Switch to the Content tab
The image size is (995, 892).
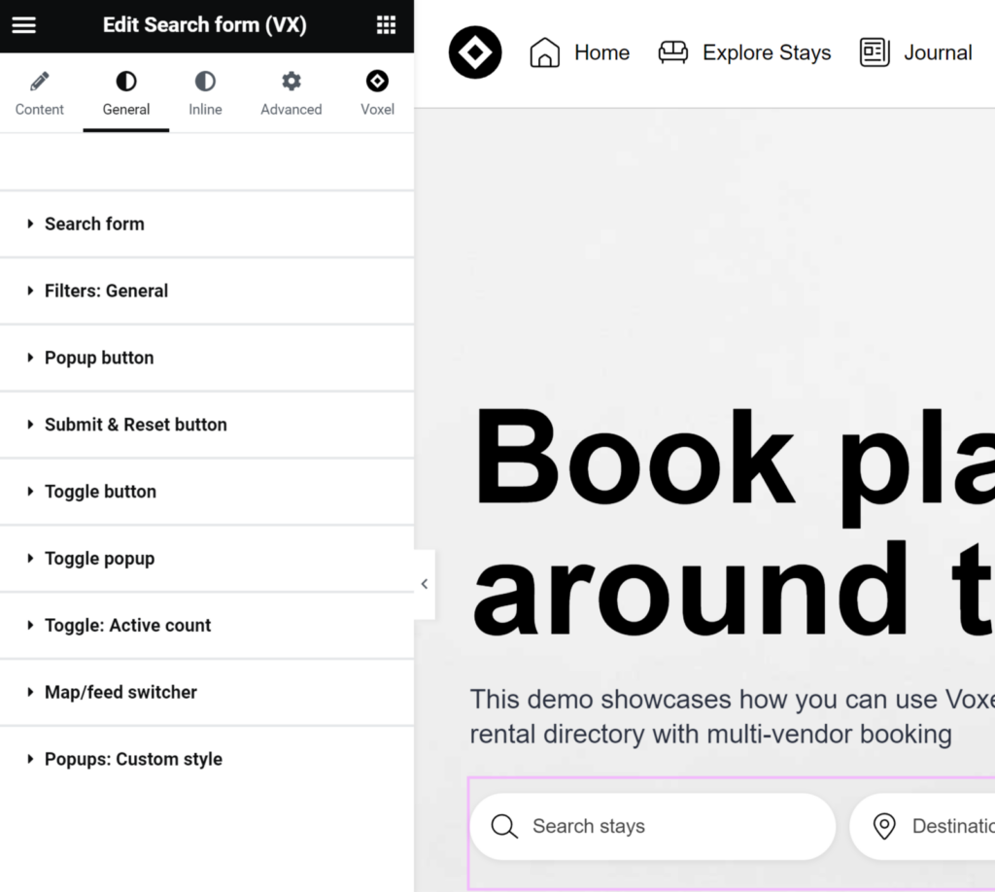(x=40, y=93)
